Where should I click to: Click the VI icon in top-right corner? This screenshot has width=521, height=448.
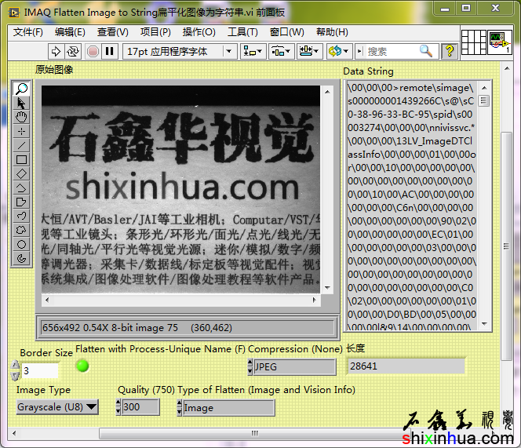(499, 42)
